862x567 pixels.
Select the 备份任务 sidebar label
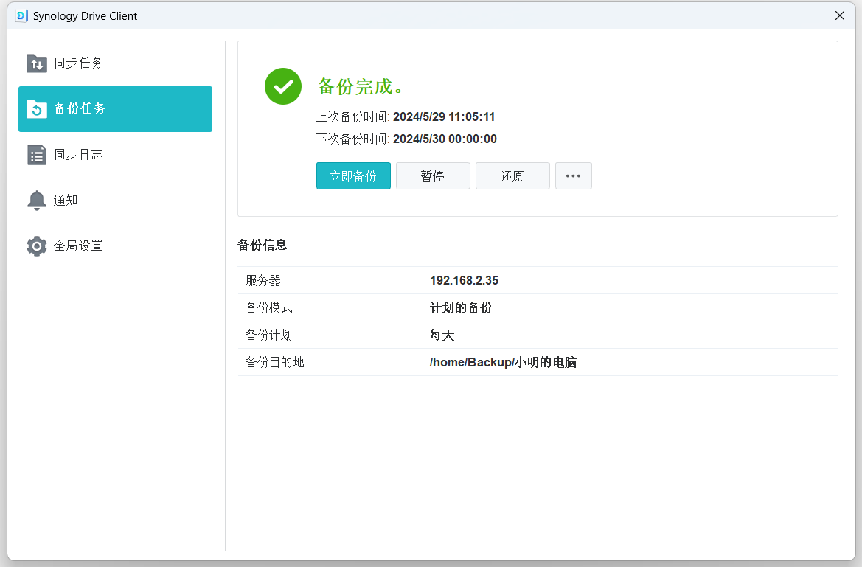coord(80,109)
